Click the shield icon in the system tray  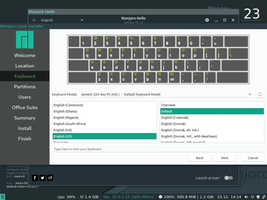pyautogui.click(x=258, y=197)
